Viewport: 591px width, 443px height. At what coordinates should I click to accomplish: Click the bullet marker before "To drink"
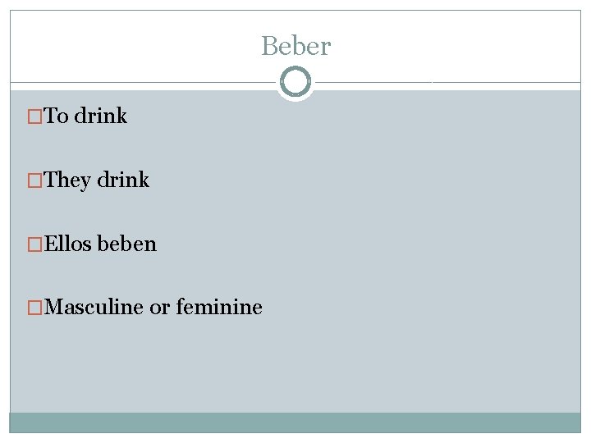(34, 116)
